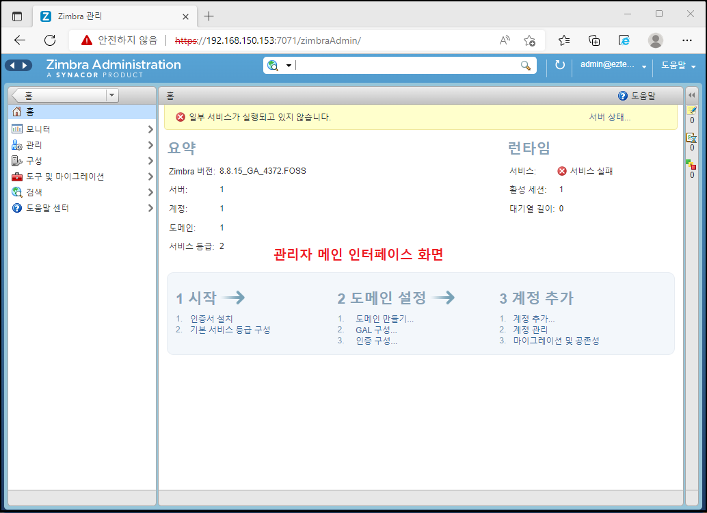Viewport: 707px width, 513px height.
Task: Open 인증 구성... link
Action: (x=377, y=341)
